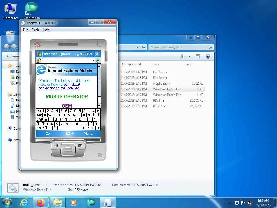
Task: Close Internet Explorer Mobile with its X button
Action: click(x=97, y=54)
